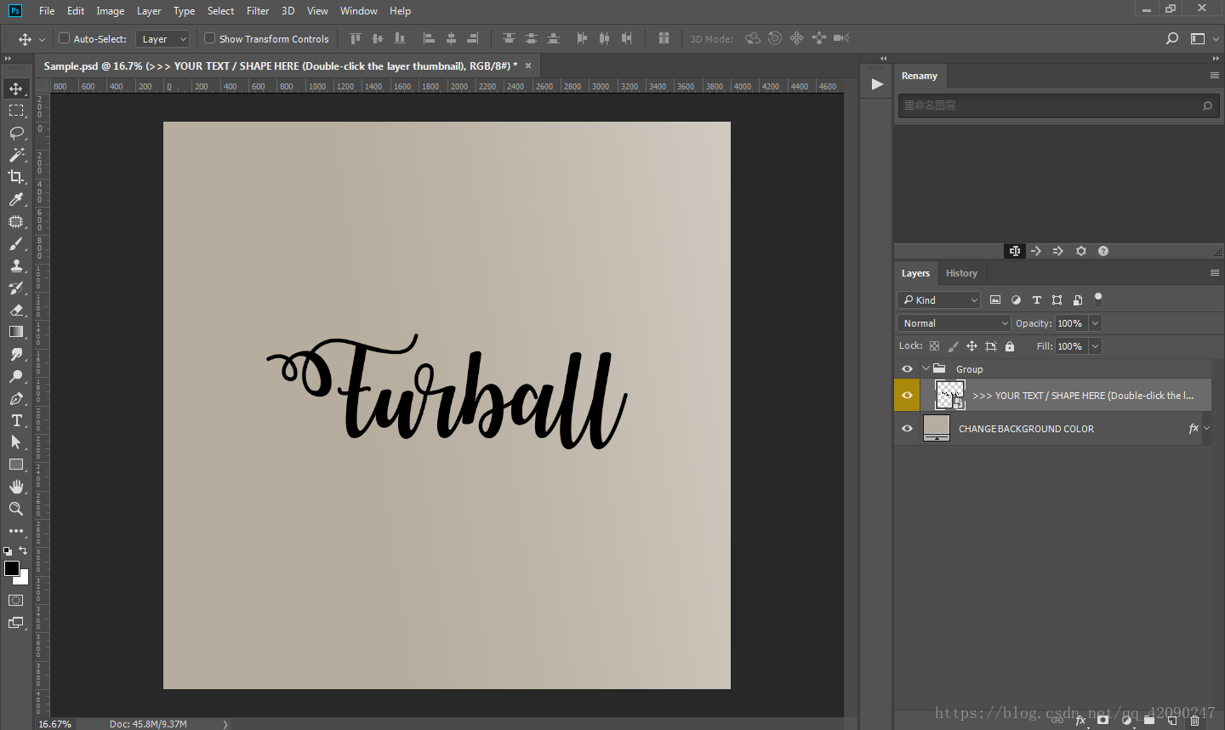Open the Normal blend mode dropdown
The height and width of the screenshot is (730, 1225).
tap(954, 323)
